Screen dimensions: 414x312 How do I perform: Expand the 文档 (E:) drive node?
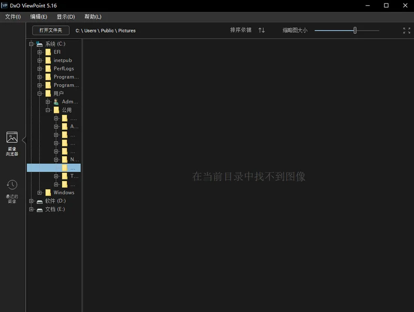coord(31,210)
